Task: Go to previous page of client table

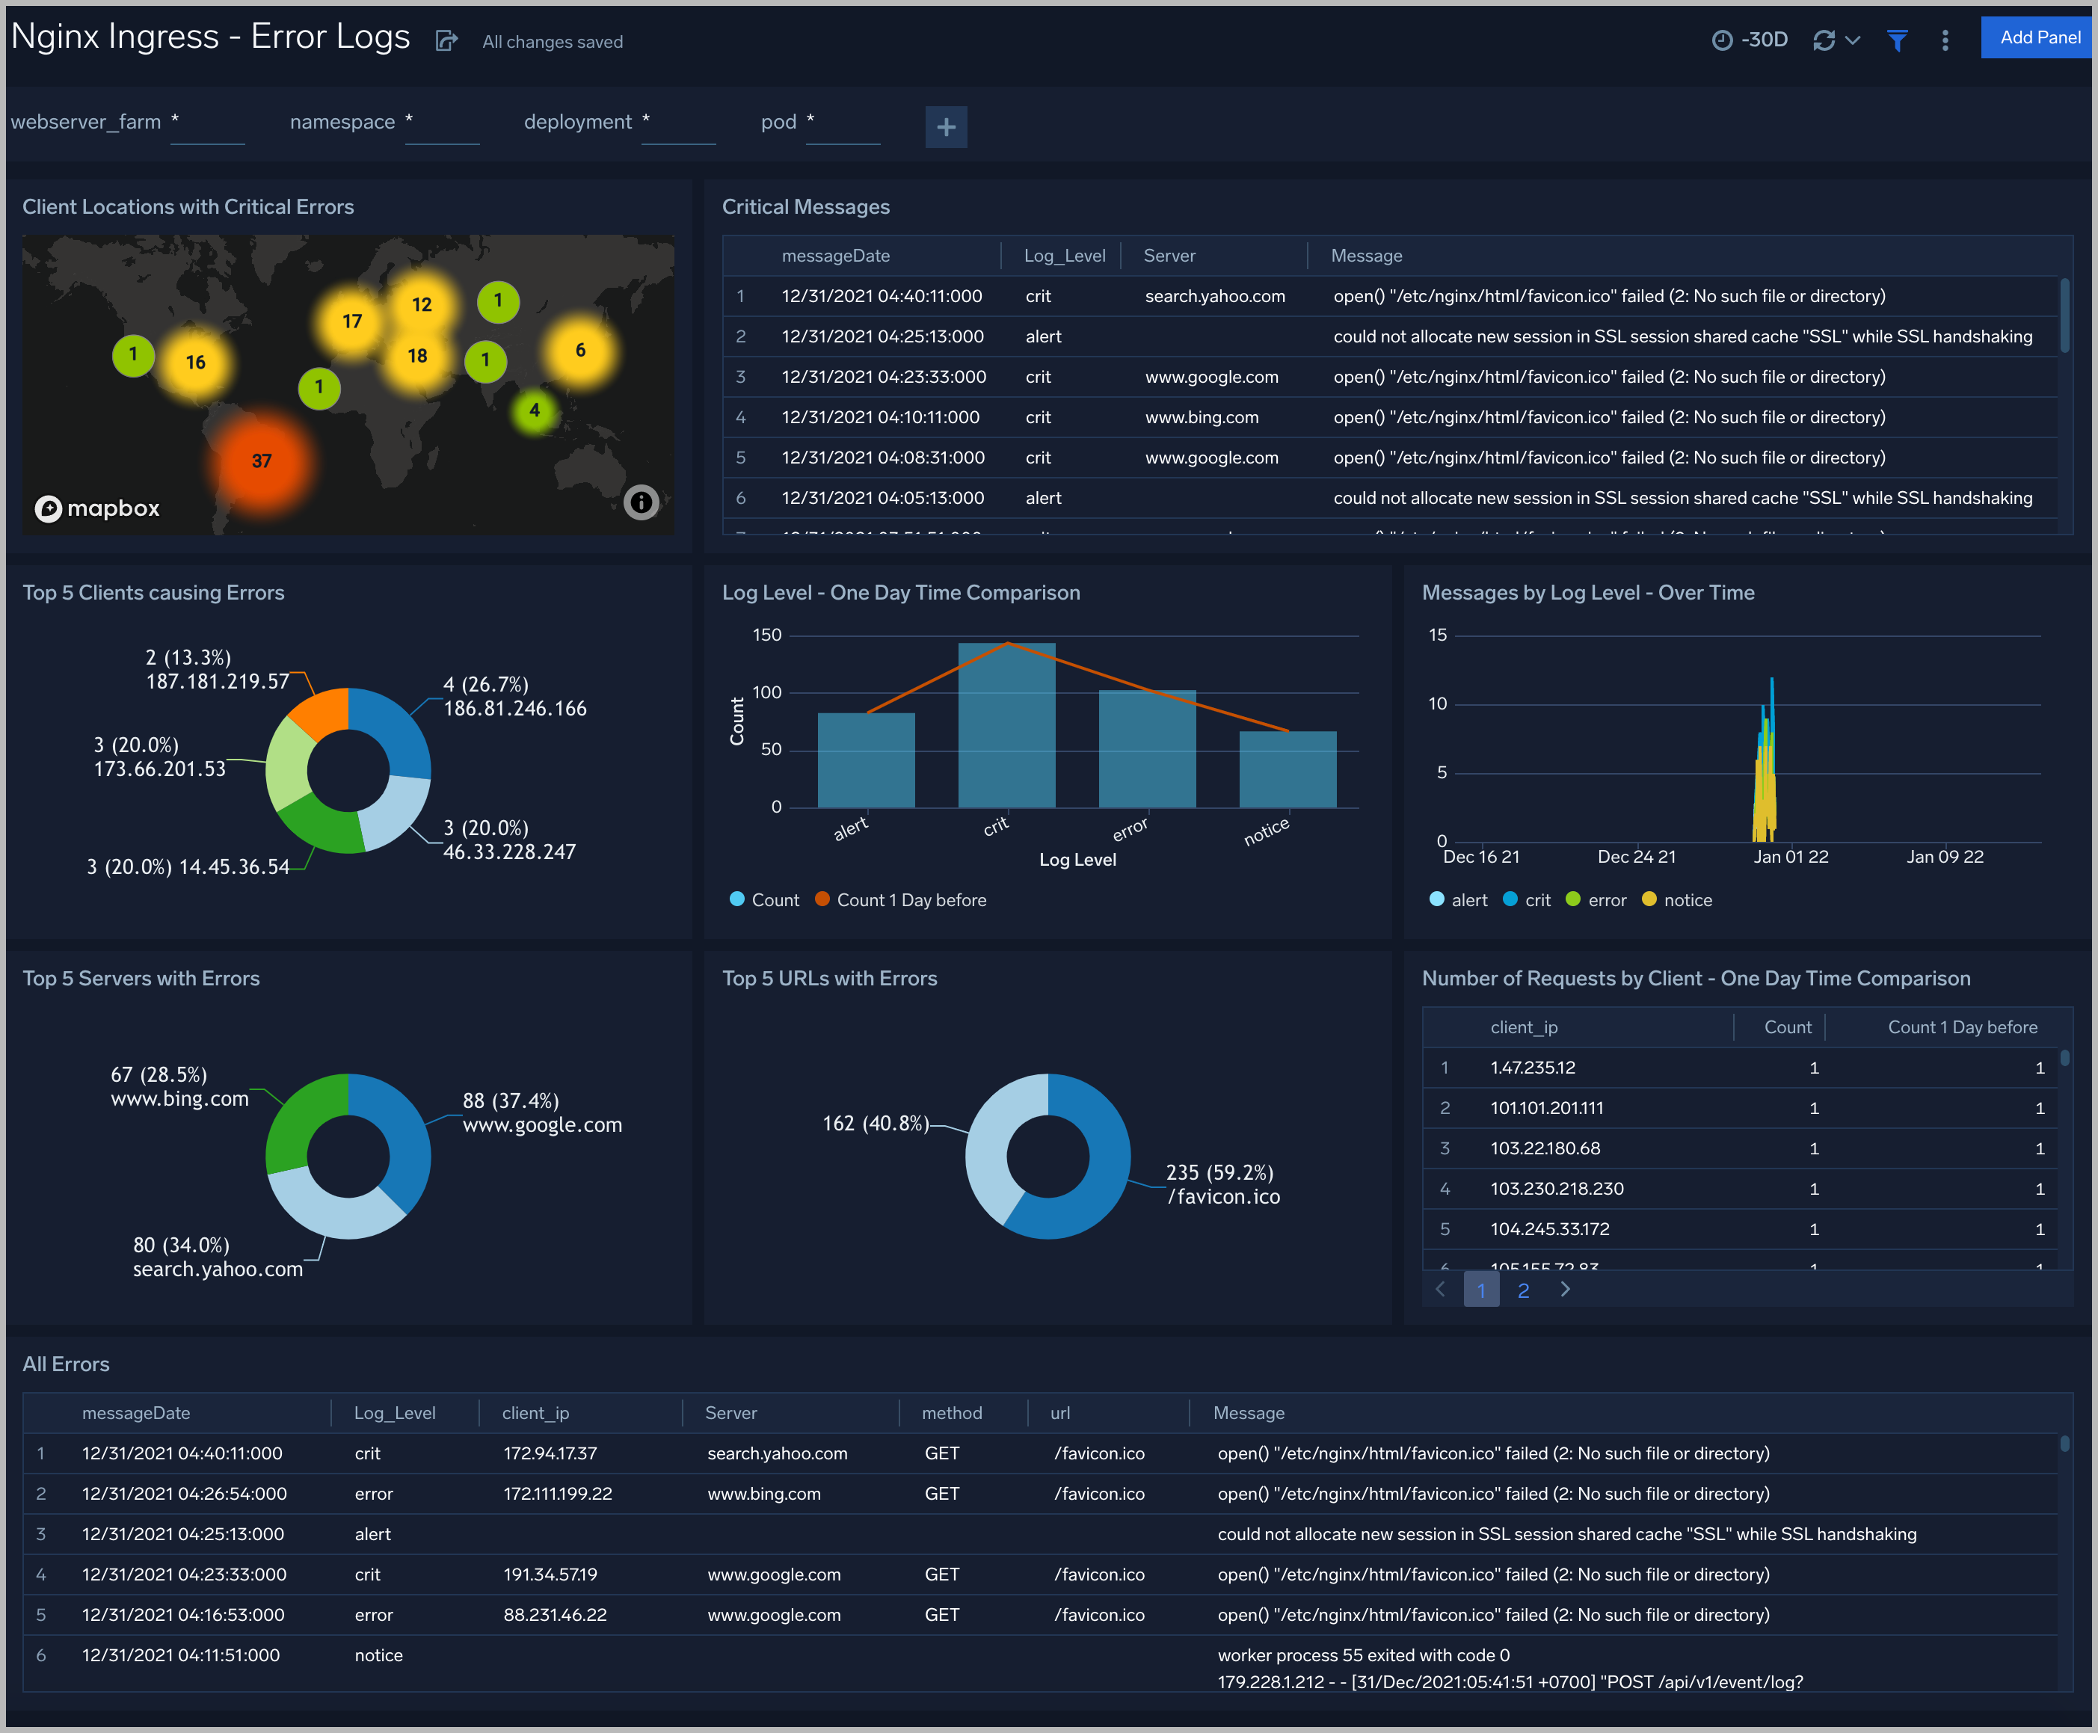Action: click(1440, 1289)
